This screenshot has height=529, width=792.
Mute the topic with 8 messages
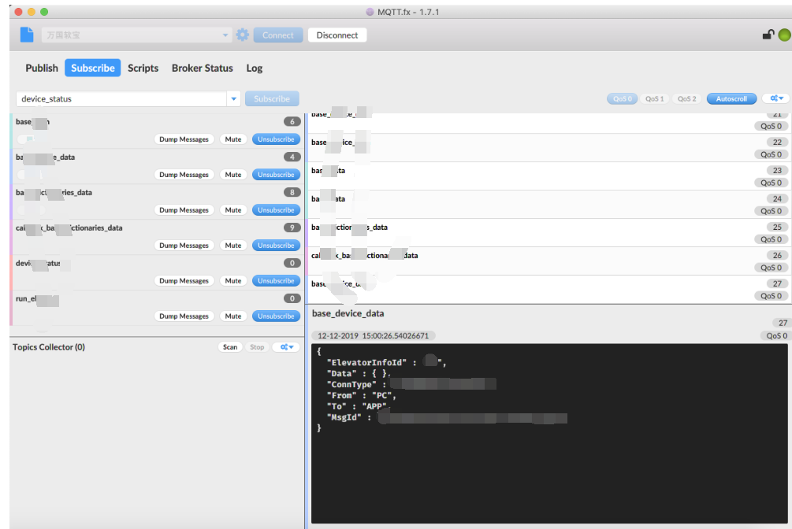(232, 210)
